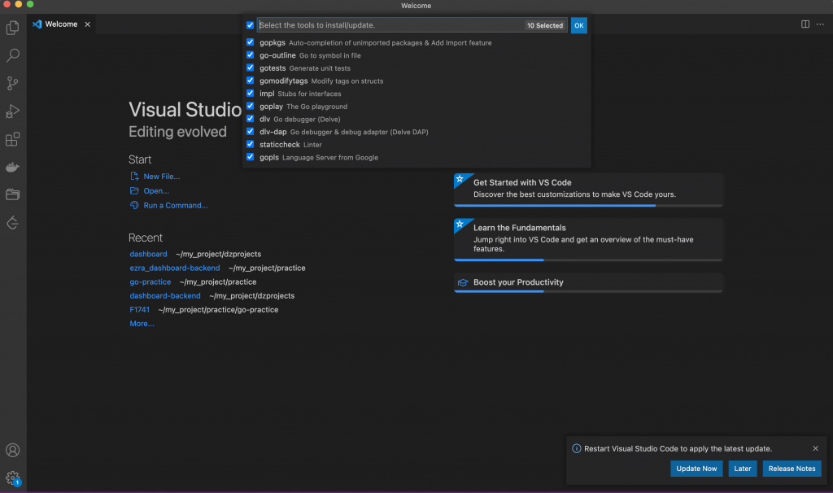Click the New File... link

point(162,177)
